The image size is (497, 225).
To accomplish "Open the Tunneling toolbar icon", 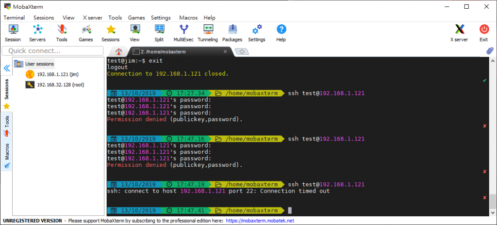I will point(208,33).
